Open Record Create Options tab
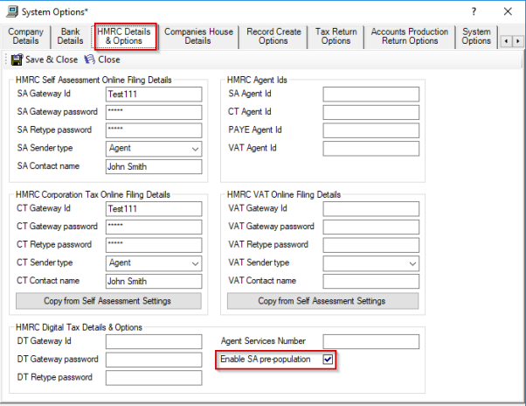The image size is (526, 406). [x=273, y=36]
